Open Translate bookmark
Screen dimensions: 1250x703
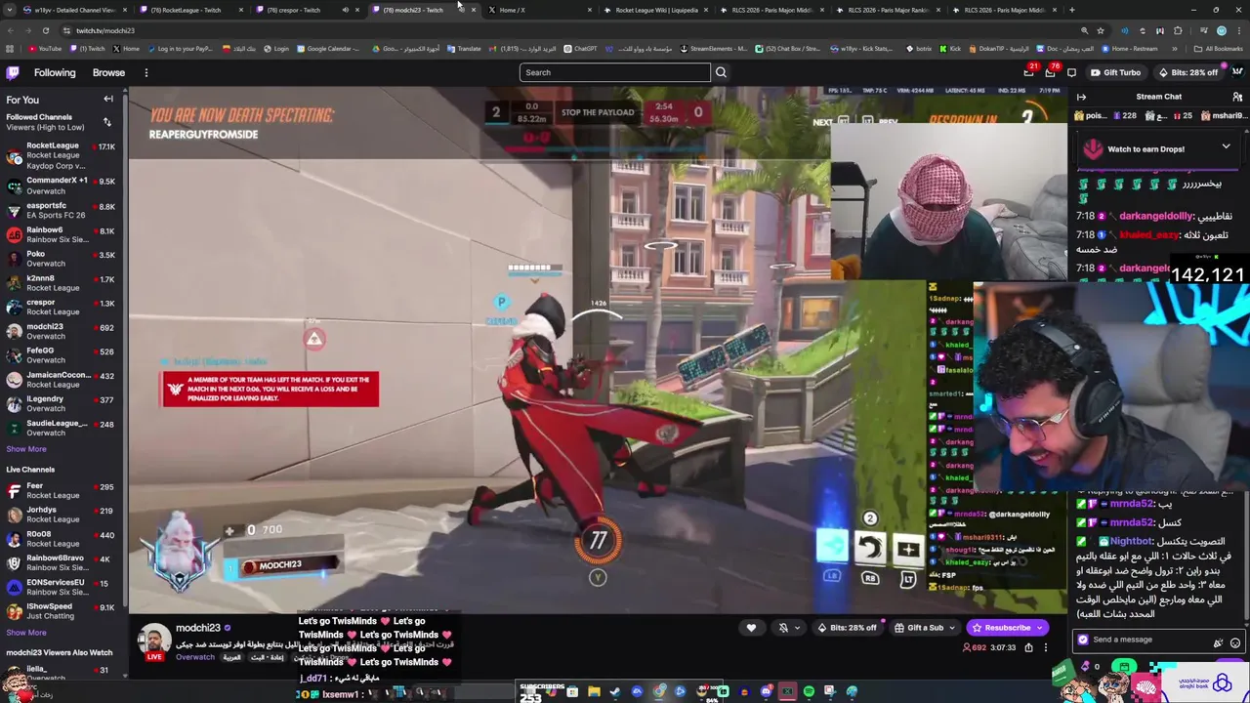(x=465, y=49)
